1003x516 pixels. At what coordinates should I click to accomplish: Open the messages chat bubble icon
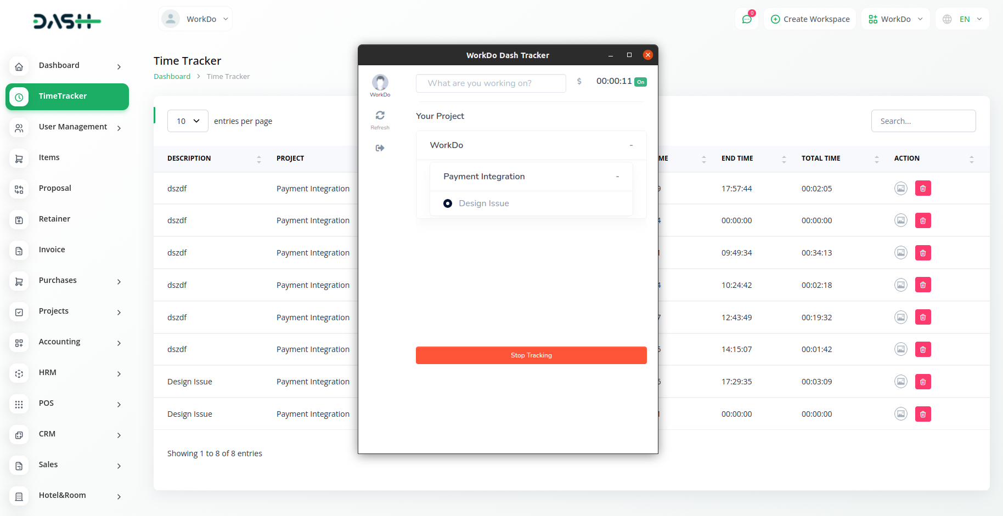(747, 19)
